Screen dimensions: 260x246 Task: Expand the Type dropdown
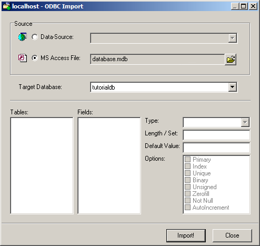coord(245,122)
